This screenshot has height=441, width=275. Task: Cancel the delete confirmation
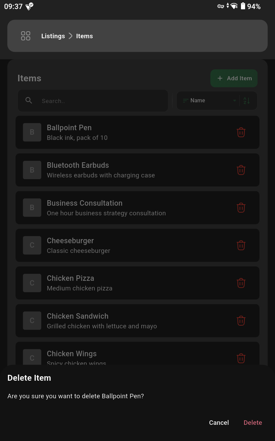coord(219,422)
